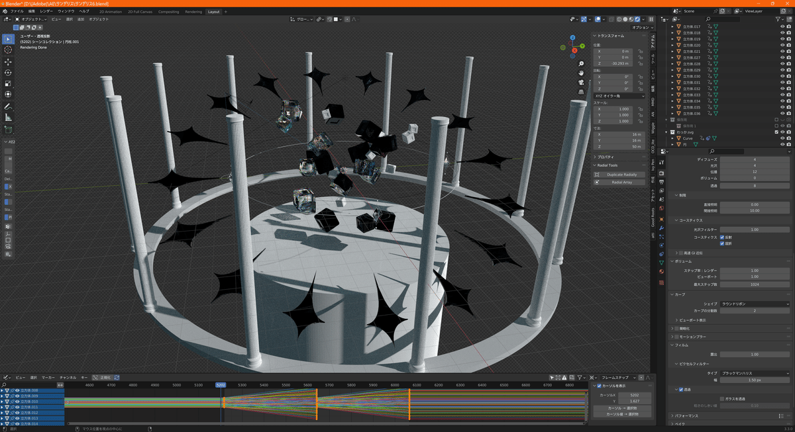Select the Measure tool
Screen dimensions: 795x432
click(x=8, y=118)
